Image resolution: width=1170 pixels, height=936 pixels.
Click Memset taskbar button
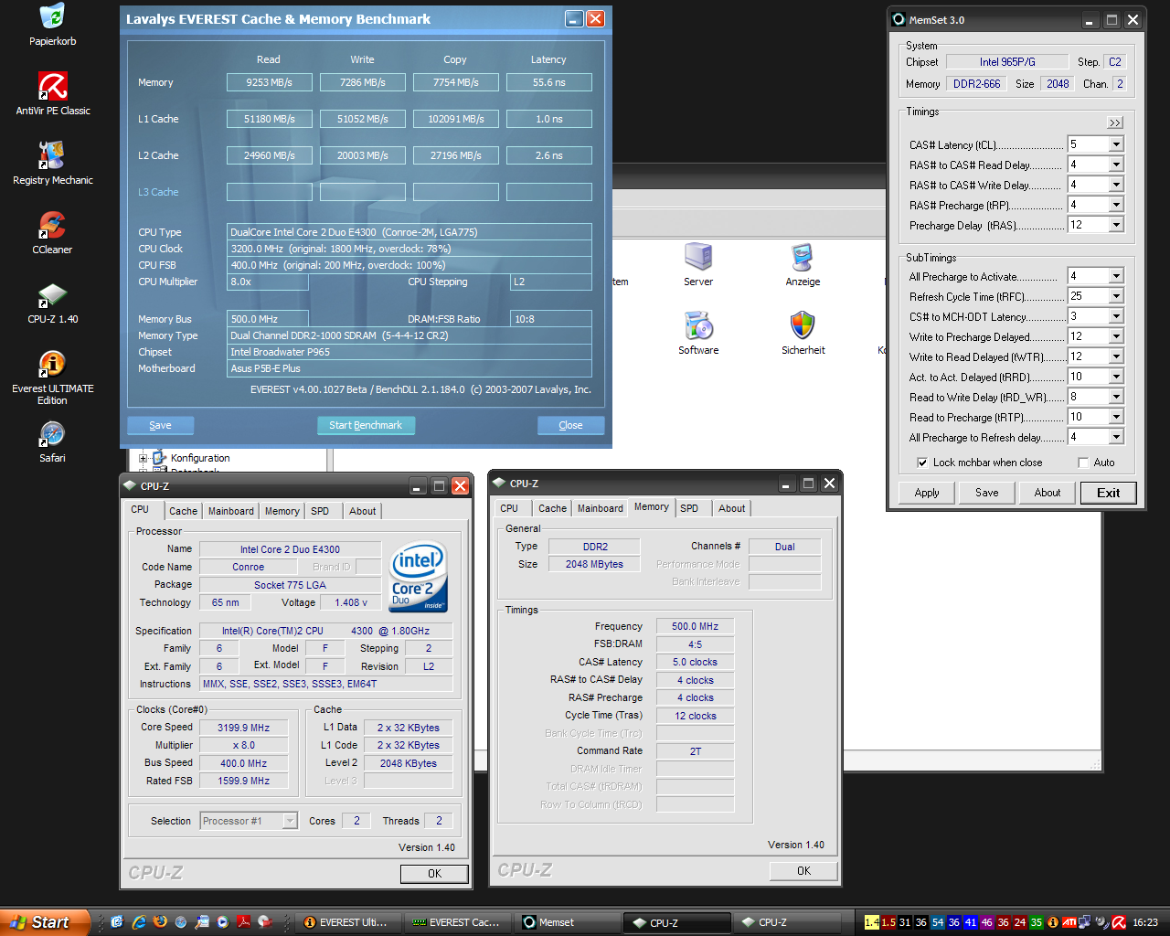point(567,922)
